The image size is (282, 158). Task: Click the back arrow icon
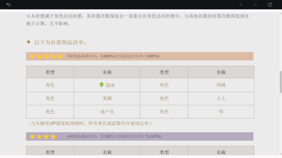pyautogui.click(x=8, y=5)
